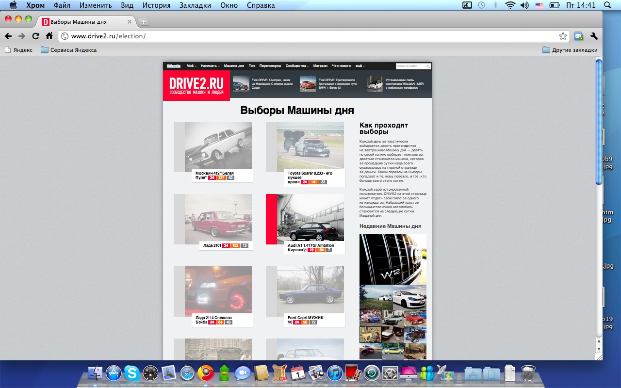
Task: Click the address bar with drive2.ru URL
Action: pos(313,36)
